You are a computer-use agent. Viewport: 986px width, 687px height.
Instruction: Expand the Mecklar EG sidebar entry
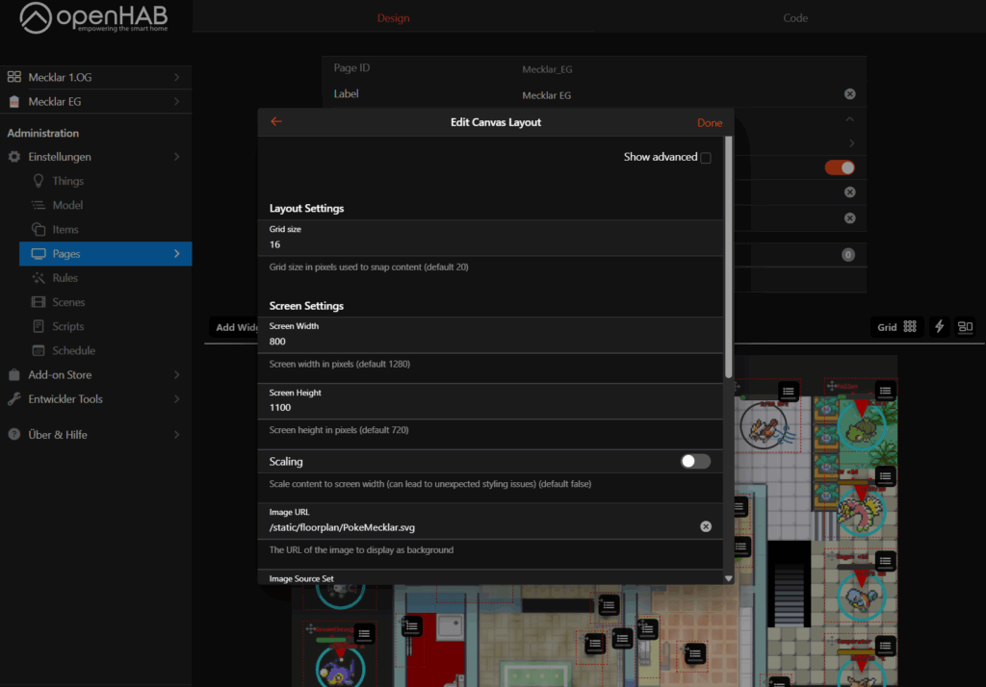pos(177,101)
